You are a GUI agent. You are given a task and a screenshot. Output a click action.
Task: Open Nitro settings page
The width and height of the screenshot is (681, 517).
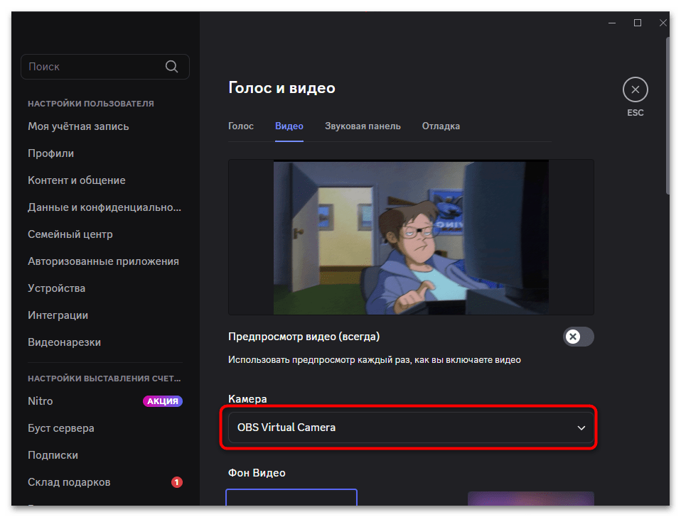(x=40, y=401)
